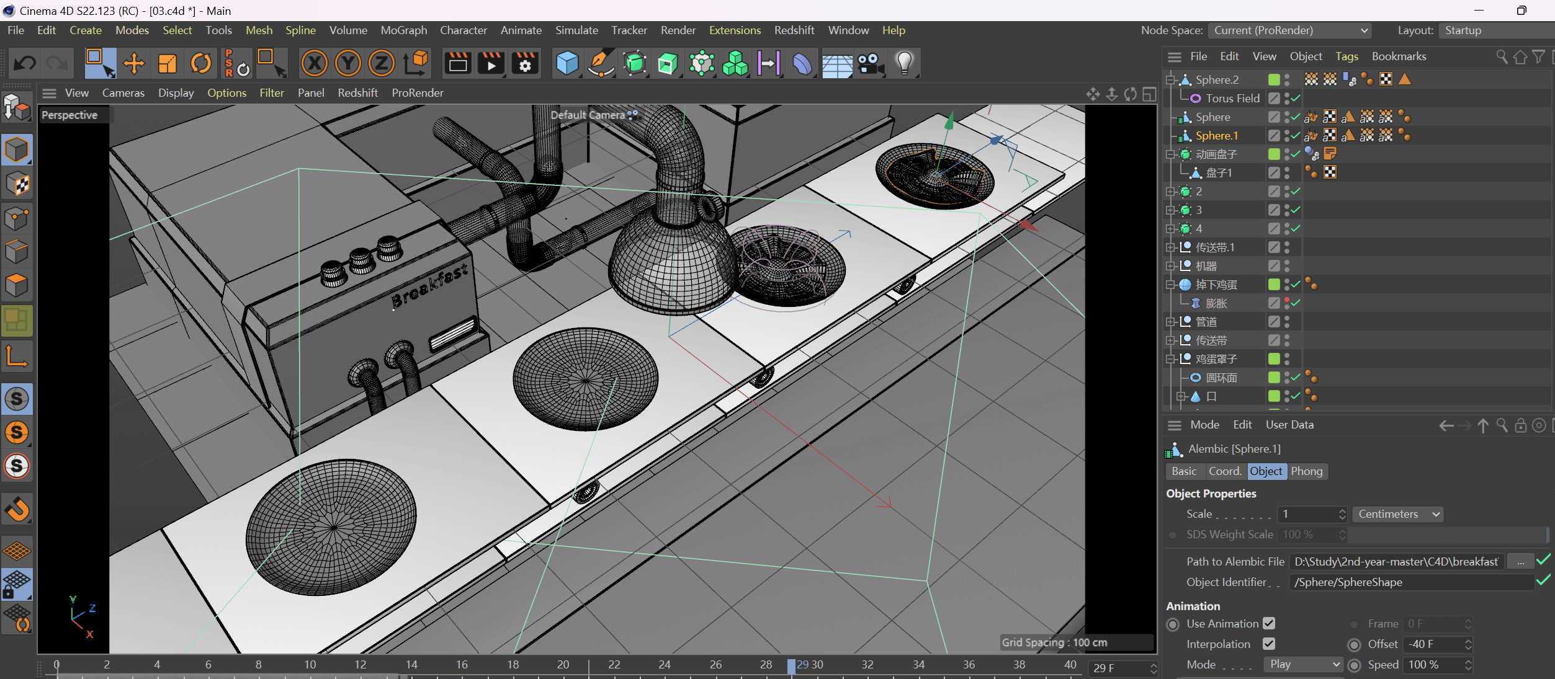
Task: Add a Cube primitive object
Action: [x=567, y=63]
